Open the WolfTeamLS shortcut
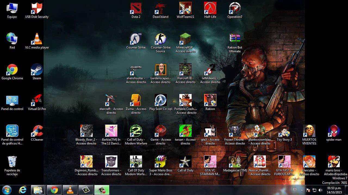This screenshot has width=348, height=195. point(185,11)
